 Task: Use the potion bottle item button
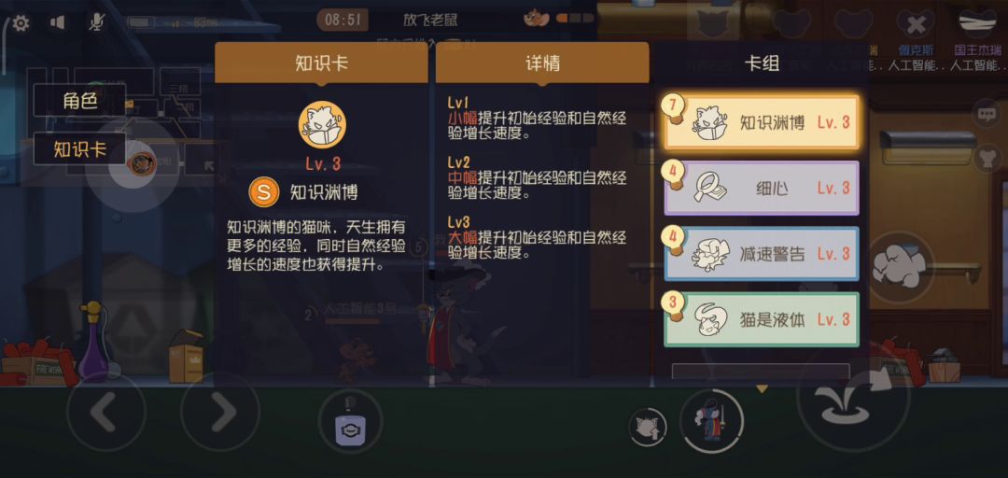tap(350, 422)
